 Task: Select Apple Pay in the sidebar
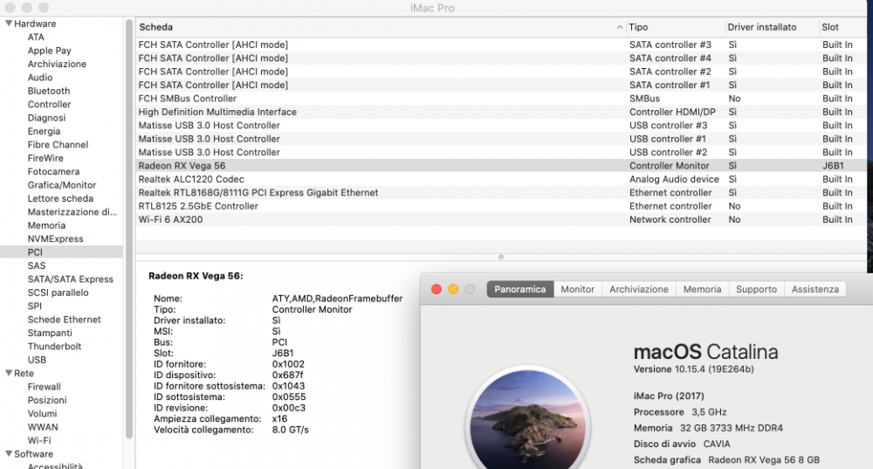pyautogui.click(x=50, y=51)
